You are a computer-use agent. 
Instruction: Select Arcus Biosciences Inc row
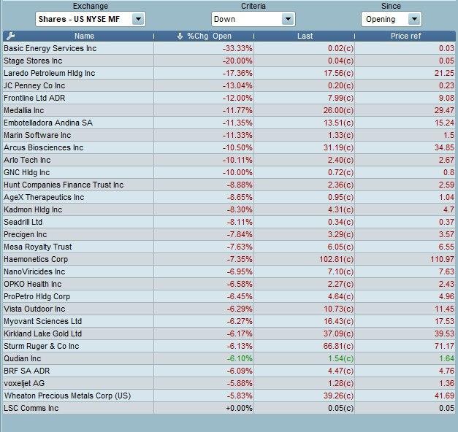pos(229,147)
